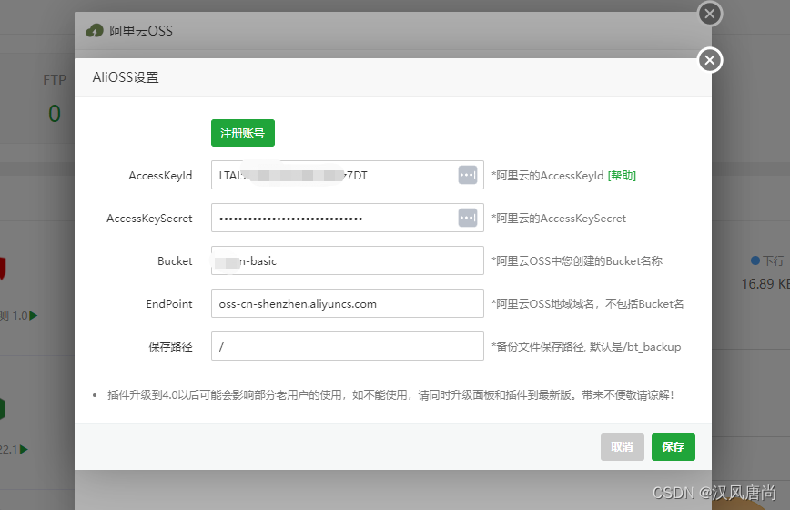The width and height of the screenshot is (790, 510).
Task: Click the Bucket name input field
Action: click(x=347, y=260)
